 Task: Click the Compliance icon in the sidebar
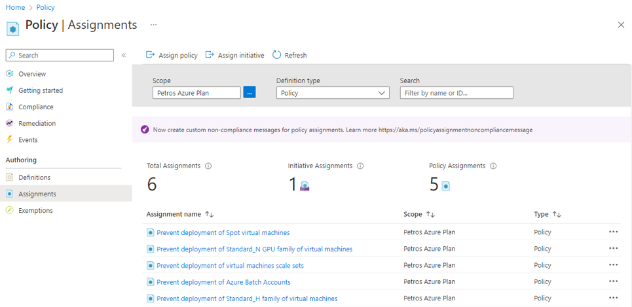10,107
